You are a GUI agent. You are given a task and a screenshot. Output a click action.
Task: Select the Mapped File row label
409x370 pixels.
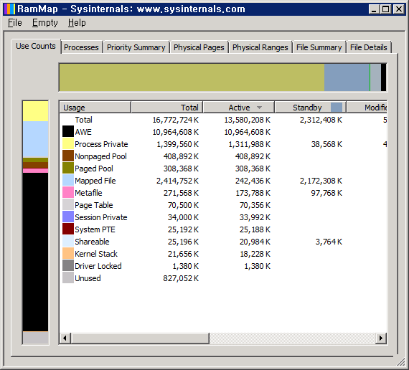[95, 181]
